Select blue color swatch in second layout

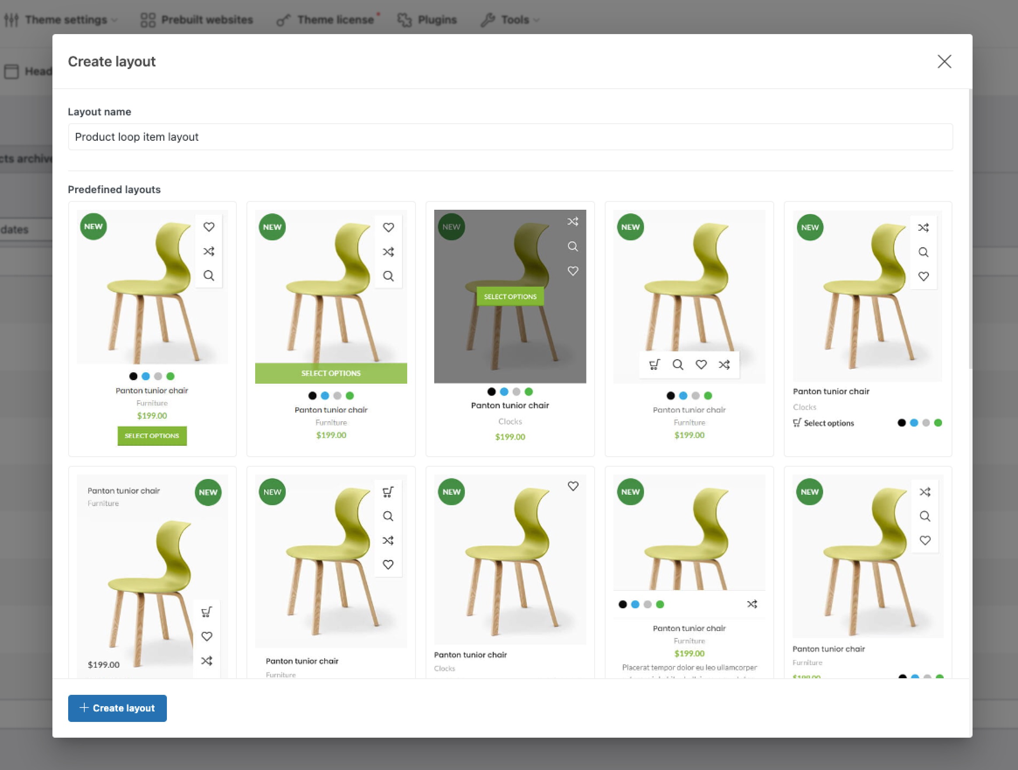[x=325, y=396]
